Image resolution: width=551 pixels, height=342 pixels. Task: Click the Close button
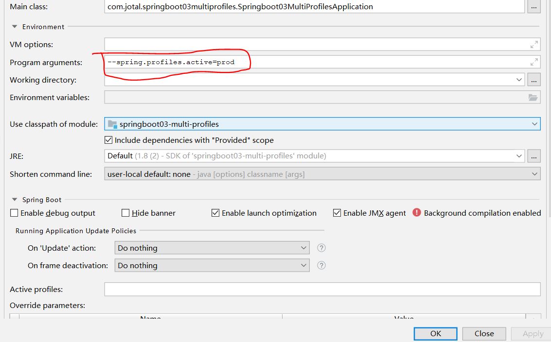[484, 334]
